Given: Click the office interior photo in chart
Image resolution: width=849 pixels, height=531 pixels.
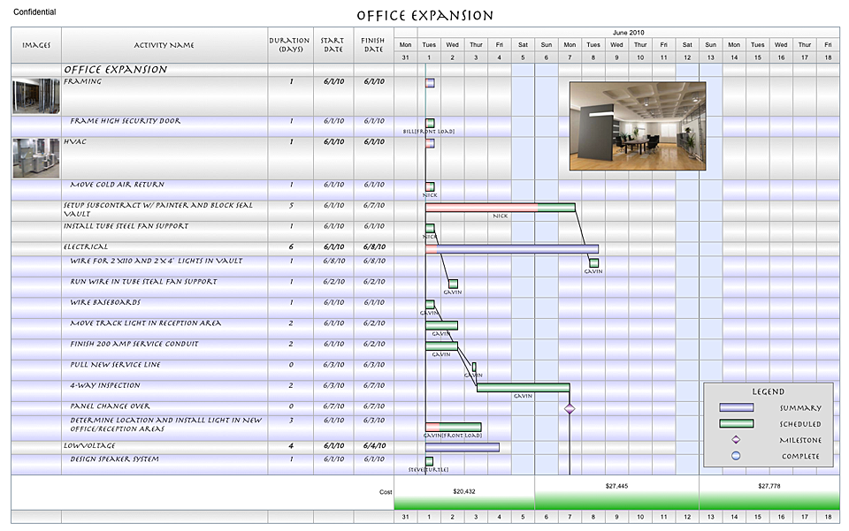Looking at the screenshot, I should pyautogui.click(x=637, y=125).
